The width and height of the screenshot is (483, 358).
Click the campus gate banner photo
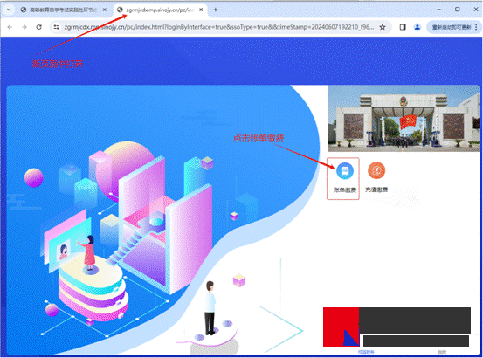[x=404, y=119]
